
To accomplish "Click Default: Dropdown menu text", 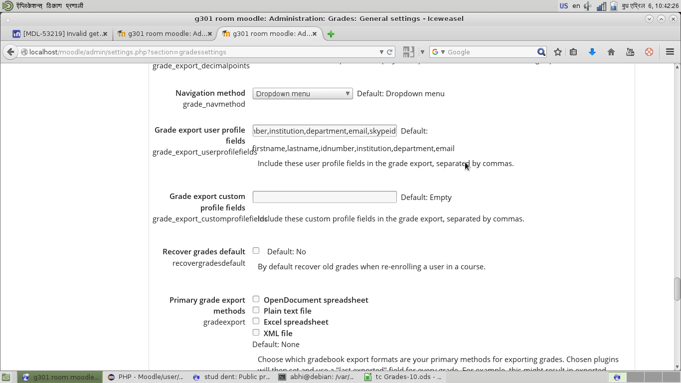I will tap(401, 94).
